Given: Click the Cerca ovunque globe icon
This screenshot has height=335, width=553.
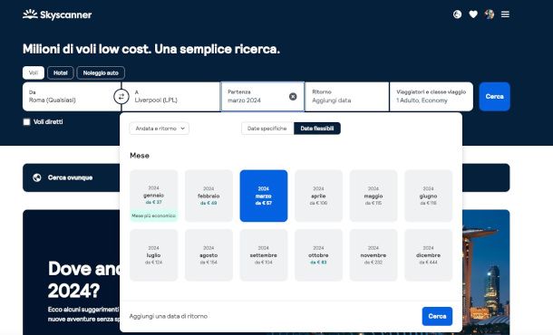Looking at the screenshot, I should pos(37,177).
